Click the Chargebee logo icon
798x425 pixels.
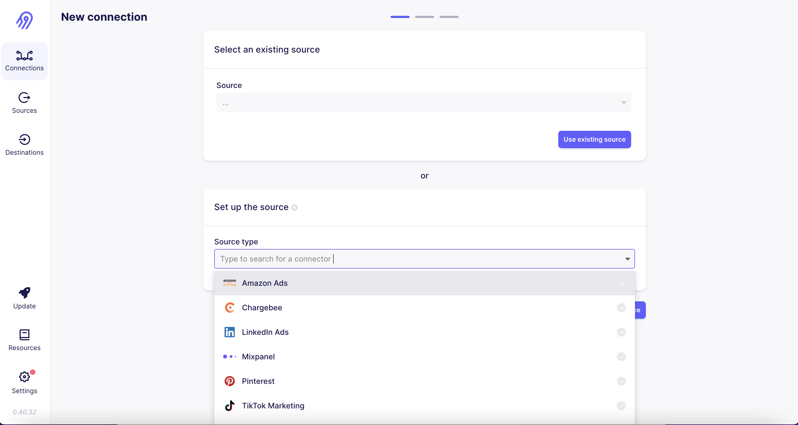(229, 308)
